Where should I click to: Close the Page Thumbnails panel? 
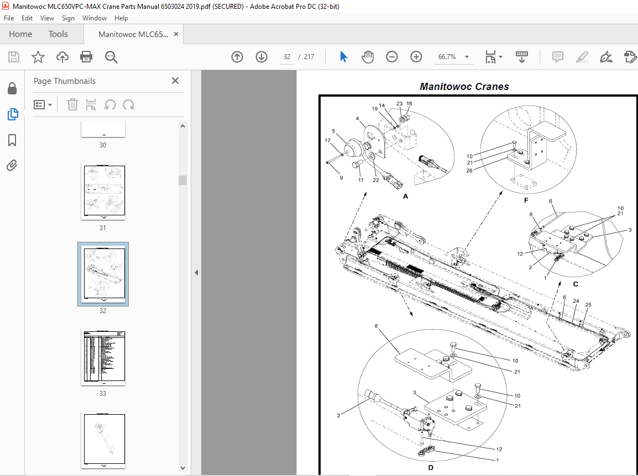(x=175, y=81)
